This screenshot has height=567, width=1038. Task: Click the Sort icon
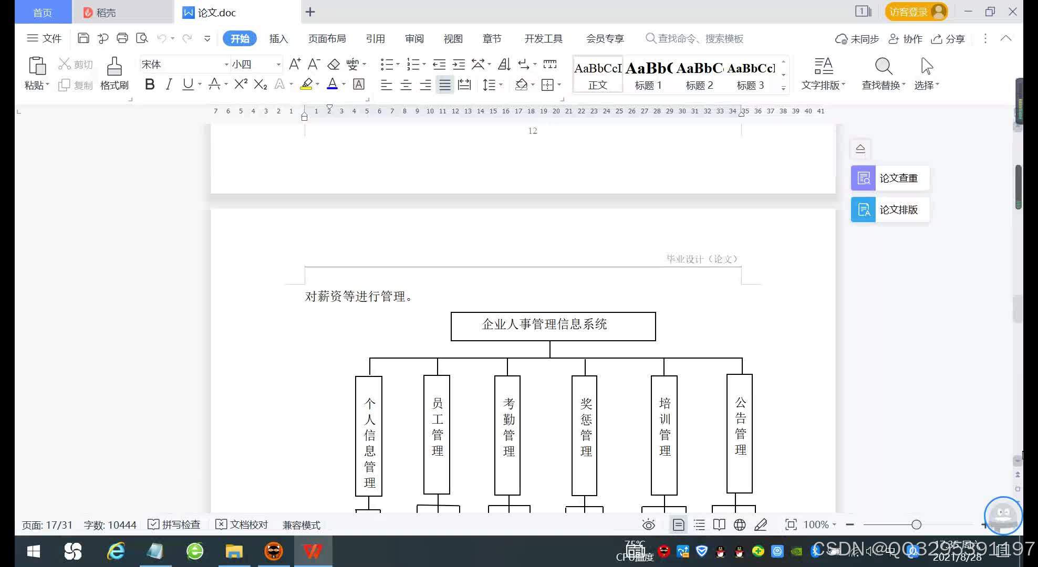pyautogui.click(x=504, y=64)
